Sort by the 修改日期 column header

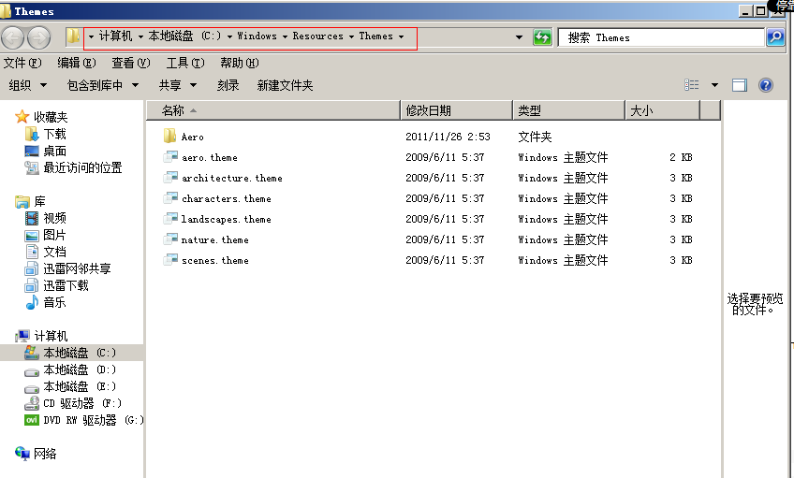(x=457, y=110)
